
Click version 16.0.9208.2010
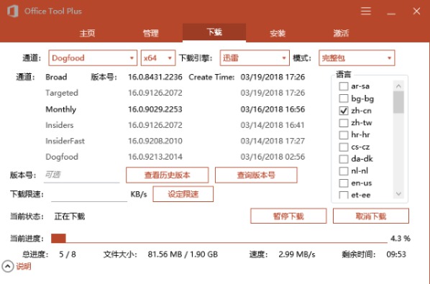pos(155,141)
